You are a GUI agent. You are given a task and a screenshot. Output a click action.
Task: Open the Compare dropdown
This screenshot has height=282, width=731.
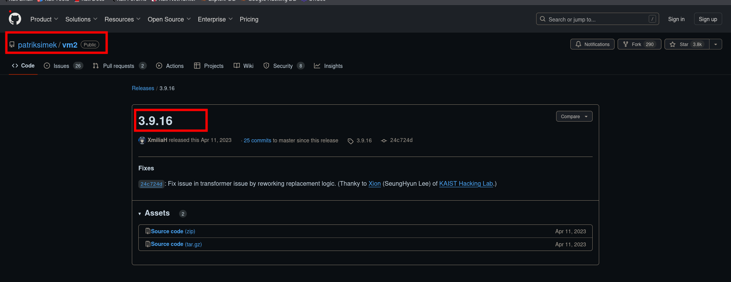click(x=574, y=117)
